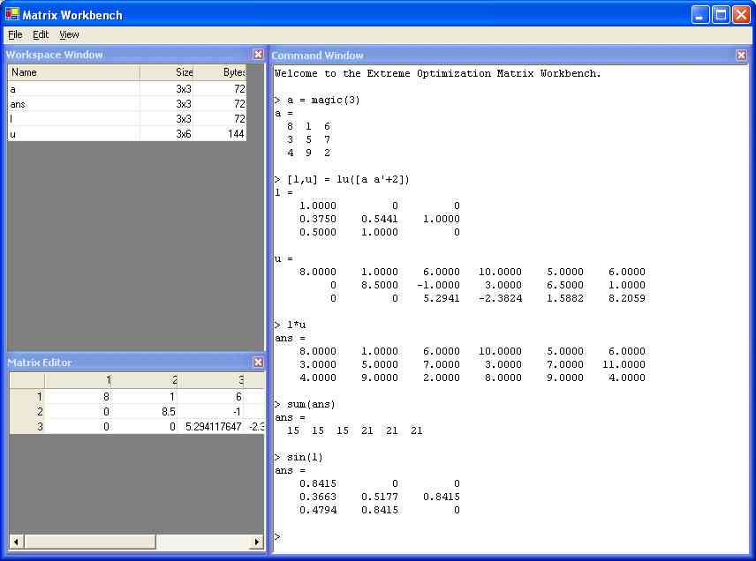Click the Matrix Editor scroll right arrow
This screenshot has width=756, height=561.
point(257,542)
